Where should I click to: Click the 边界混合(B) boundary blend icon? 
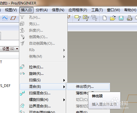tap(22, 106)
